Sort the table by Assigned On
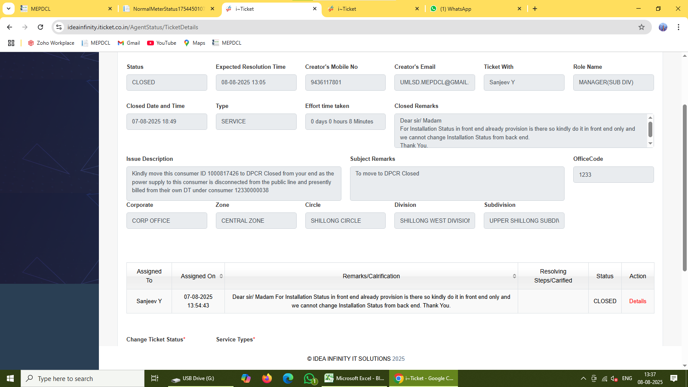Viewport: 688px width, 387px height. click(198, 276)
